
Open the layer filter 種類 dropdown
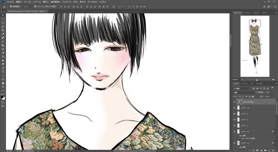pos(241,88)
